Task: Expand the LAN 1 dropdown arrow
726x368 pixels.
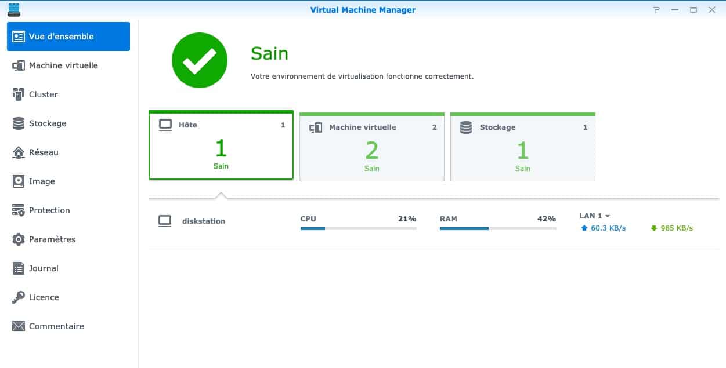Action: pos(608,216)
